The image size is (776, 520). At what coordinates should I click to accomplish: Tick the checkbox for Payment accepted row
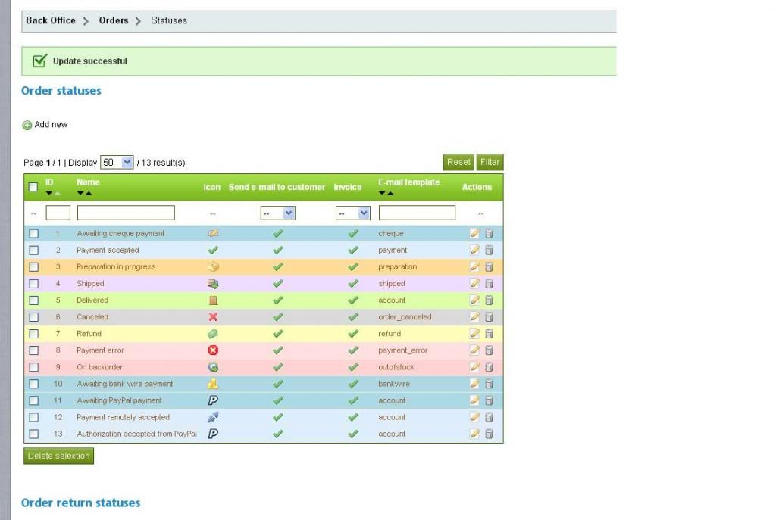point(33,251)
